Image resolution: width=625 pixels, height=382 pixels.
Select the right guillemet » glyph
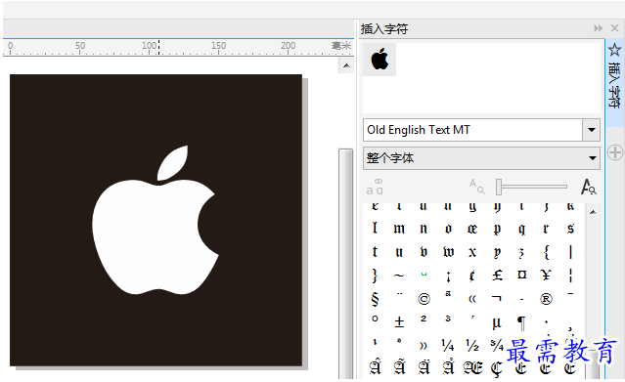424,346
